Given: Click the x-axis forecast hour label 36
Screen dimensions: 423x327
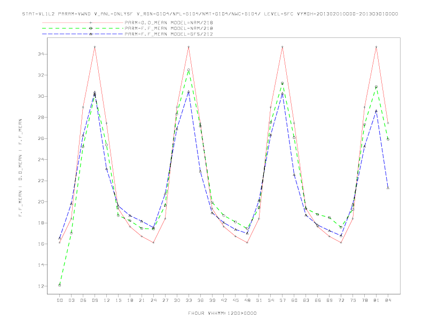Looking at the screenshot, I should (200, 300).
